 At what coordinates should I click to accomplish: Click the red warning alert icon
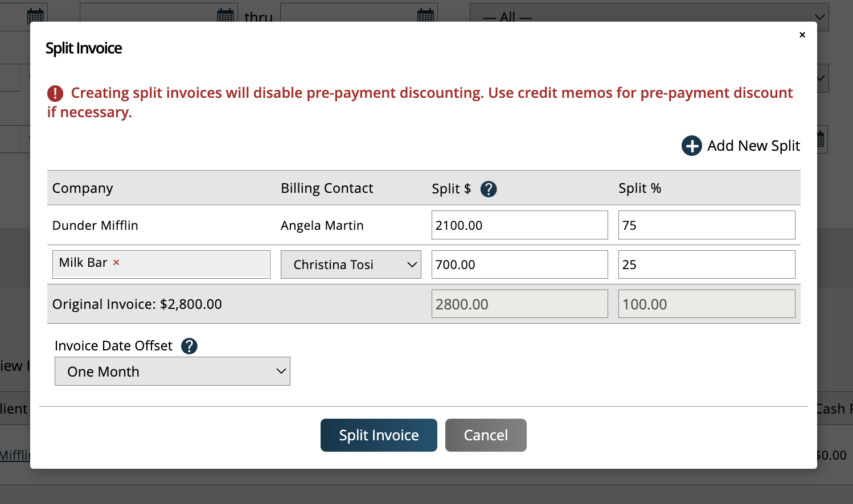tap(55, 93)
